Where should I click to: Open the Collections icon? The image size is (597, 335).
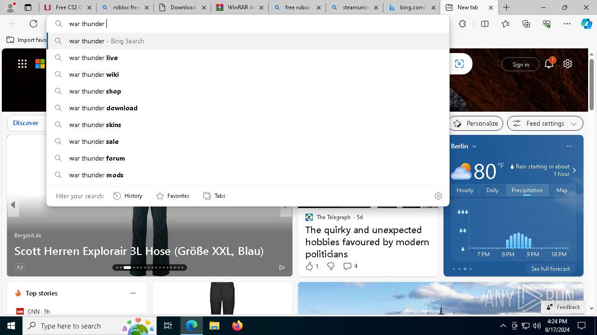pos(526,24)
